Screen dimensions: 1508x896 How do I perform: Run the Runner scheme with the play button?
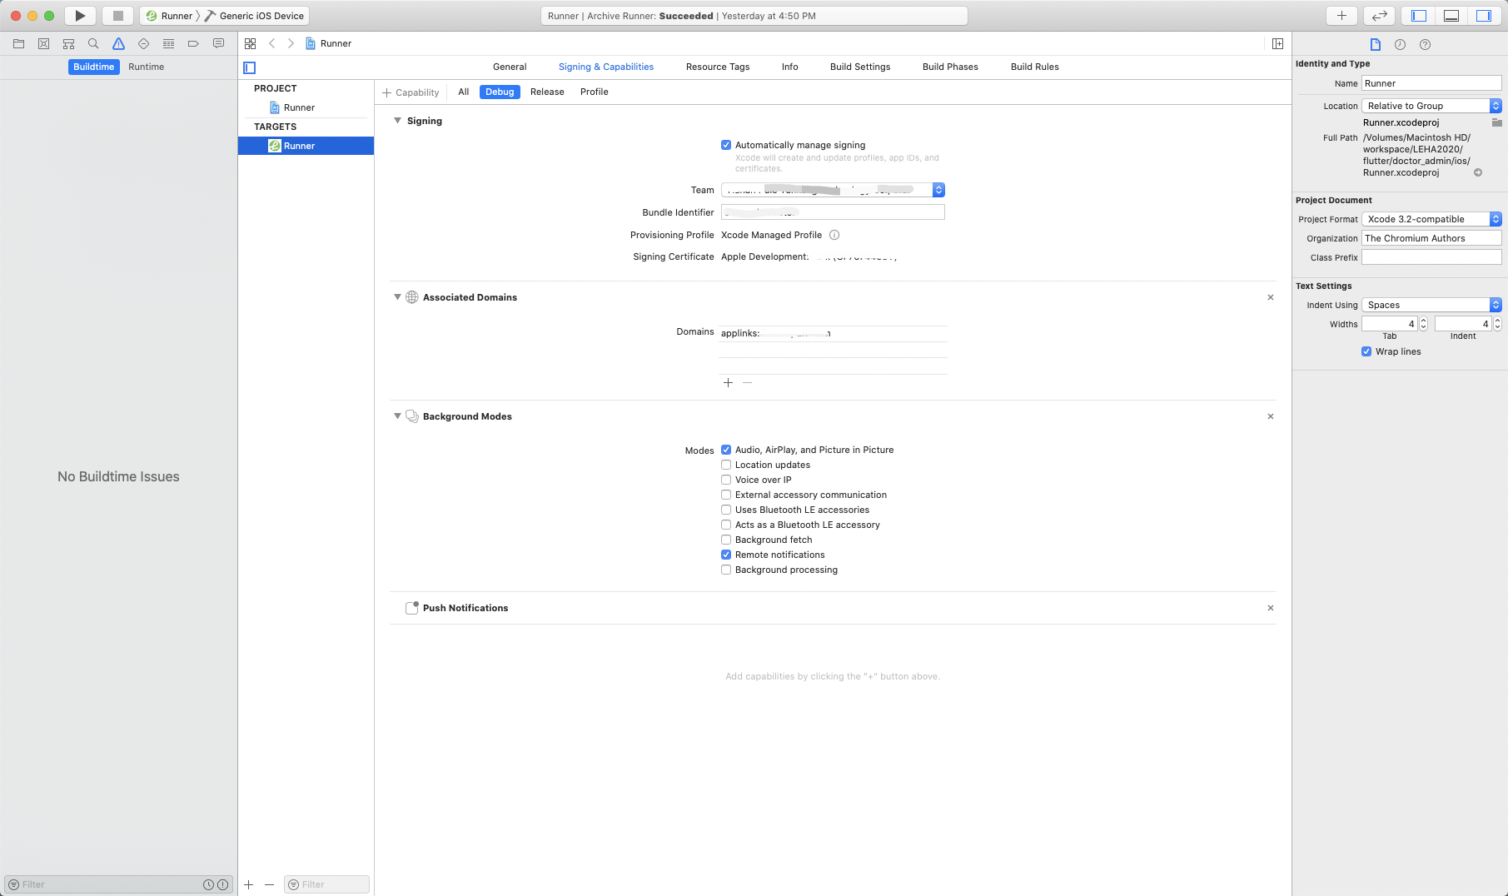pos(80,16)
